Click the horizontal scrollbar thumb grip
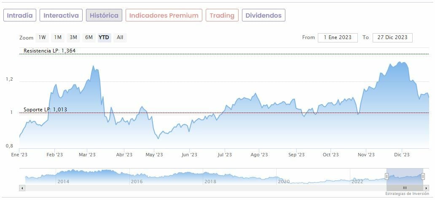Image resolution: width=435 pixels, height=200 pixels. pos(405,188)
